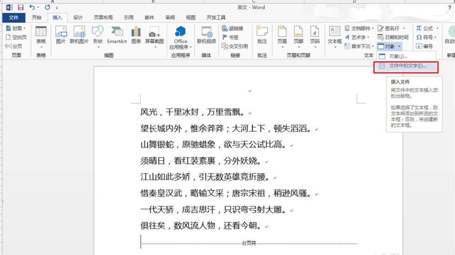
Task: Open the 文本框 text box dropdown
Action: click(335, 37)
